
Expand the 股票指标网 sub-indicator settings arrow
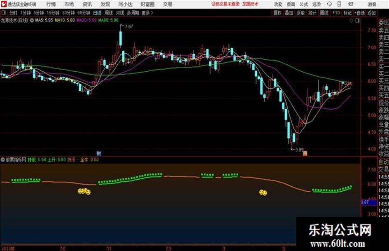click(x=3, y=160)
